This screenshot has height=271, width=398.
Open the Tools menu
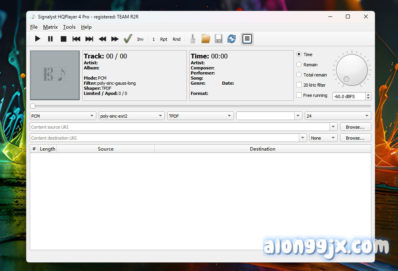click(x=69, y=27)
